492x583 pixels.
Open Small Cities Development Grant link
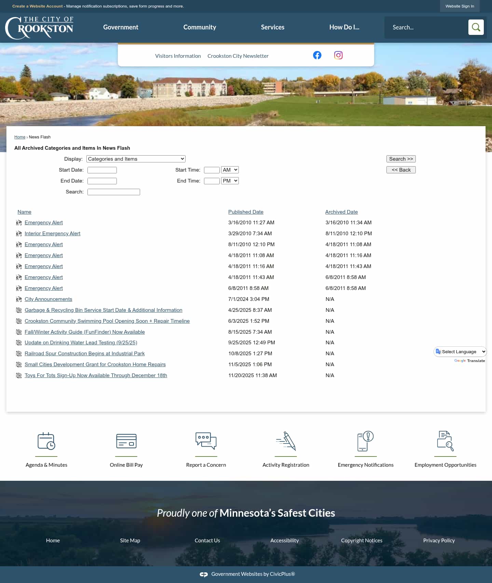(95, 365)
